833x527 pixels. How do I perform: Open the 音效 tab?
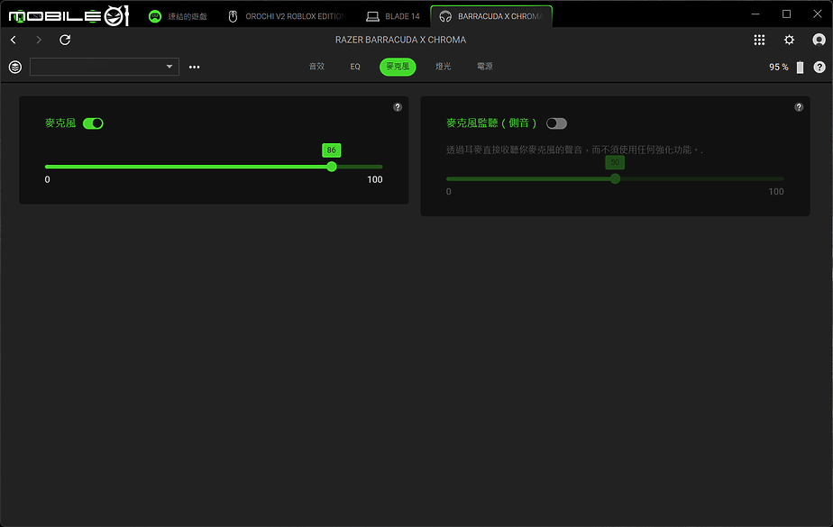pos(316,67)
